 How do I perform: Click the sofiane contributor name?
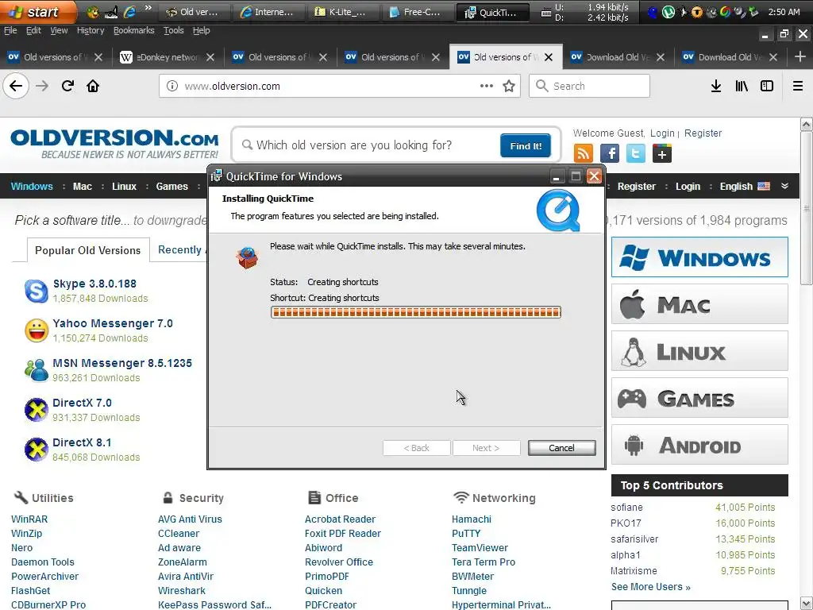627,508
